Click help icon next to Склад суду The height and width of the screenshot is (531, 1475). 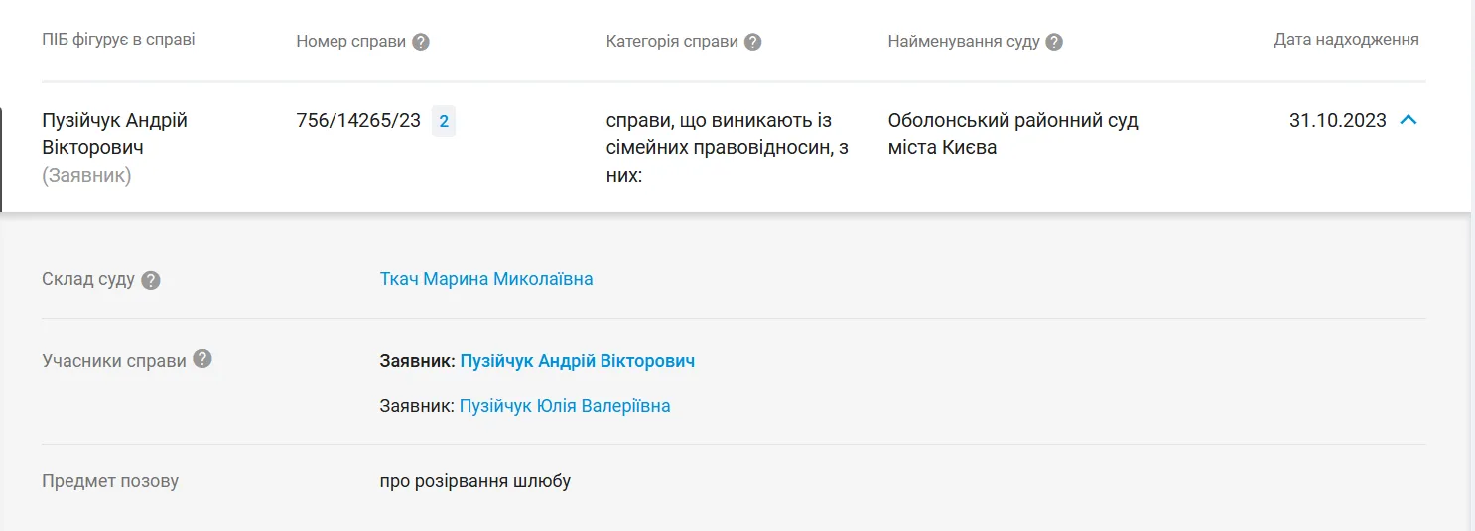[x=151, y=280]
